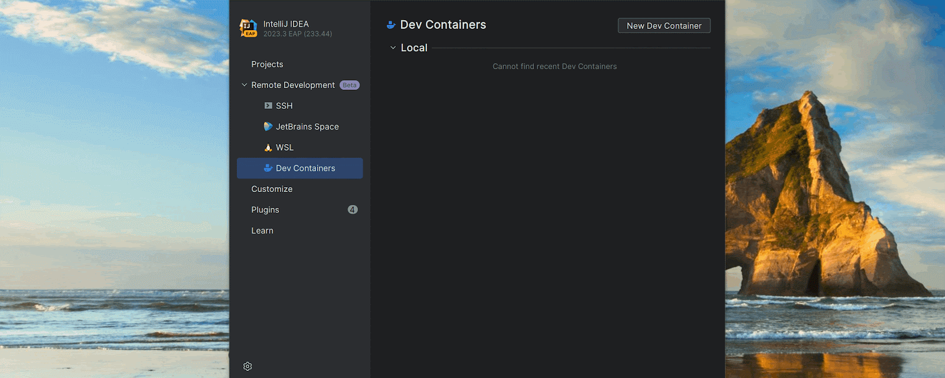This screenshot has width=945, height=378.
Task: Click the Plugins update count badge
Action: tap(353, 210)
